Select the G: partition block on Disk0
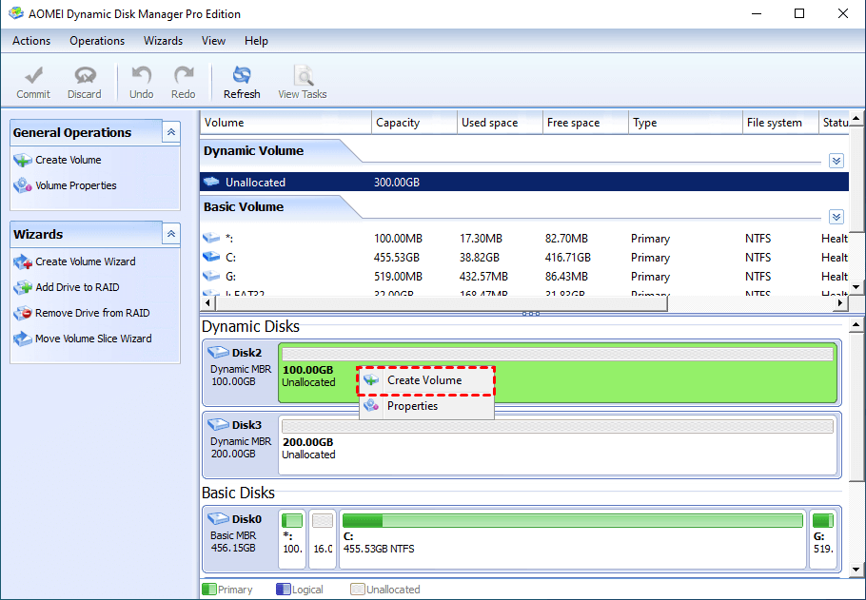 coord(823,539)
